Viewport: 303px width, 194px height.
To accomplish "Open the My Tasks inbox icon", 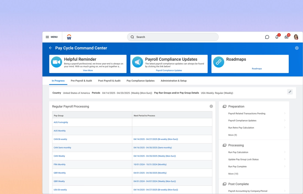I will (286, 37).
